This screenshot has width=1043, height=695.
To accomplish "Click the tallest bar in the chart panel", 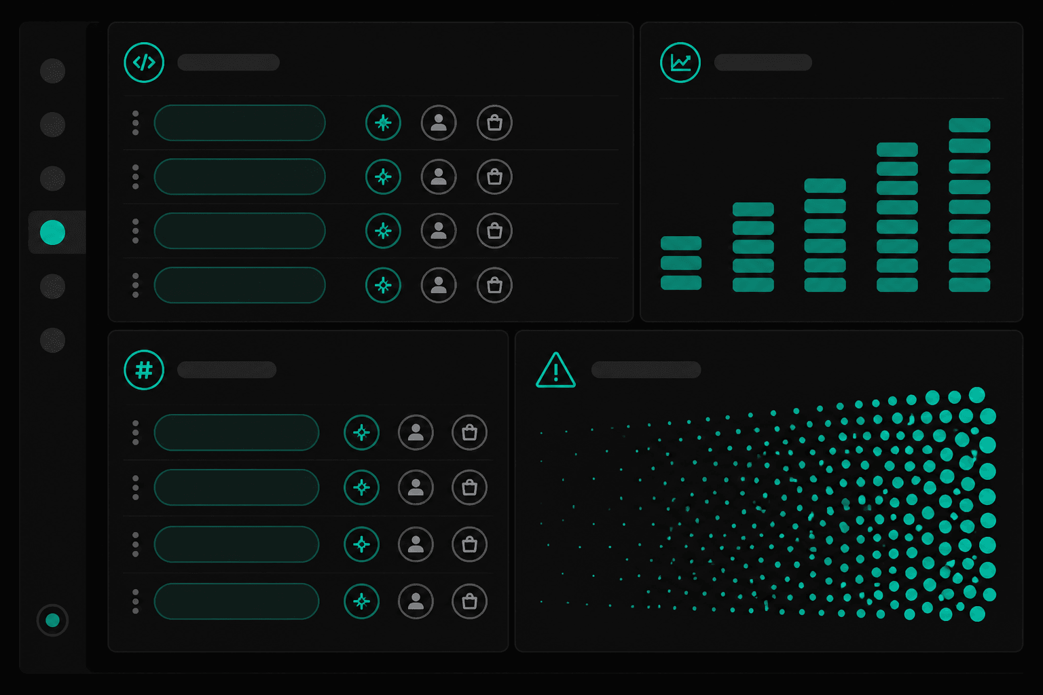I will [x=969, y=205].
